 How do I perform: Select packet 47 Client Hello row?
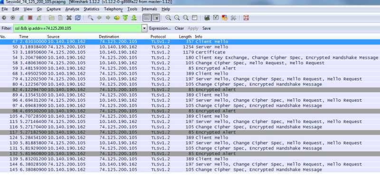coord(190,42)
